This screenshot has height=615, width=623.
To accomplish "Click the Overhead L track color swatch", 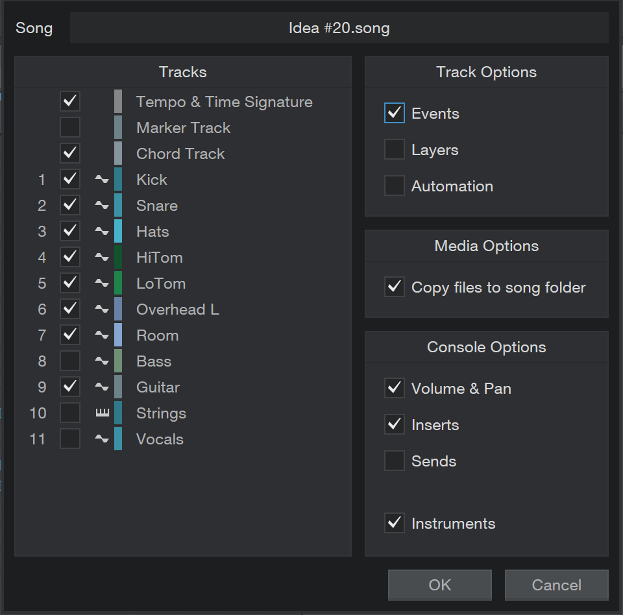I will coord(118,309).
